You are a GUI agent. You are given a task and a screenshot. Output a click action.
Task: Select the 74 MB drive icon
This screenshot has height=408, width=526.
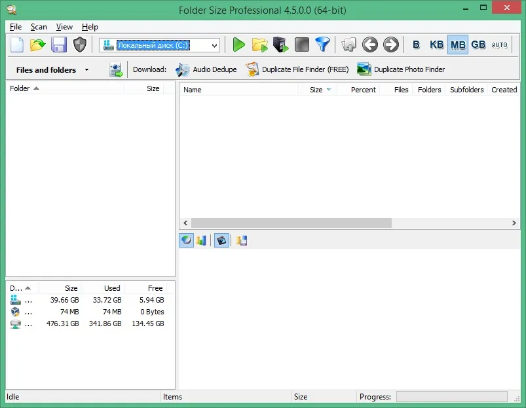coord(16,312)
